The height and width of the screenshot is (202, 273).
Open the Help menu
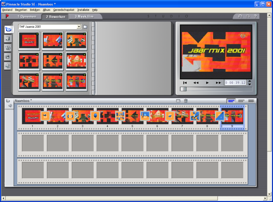tap(95, 10)
